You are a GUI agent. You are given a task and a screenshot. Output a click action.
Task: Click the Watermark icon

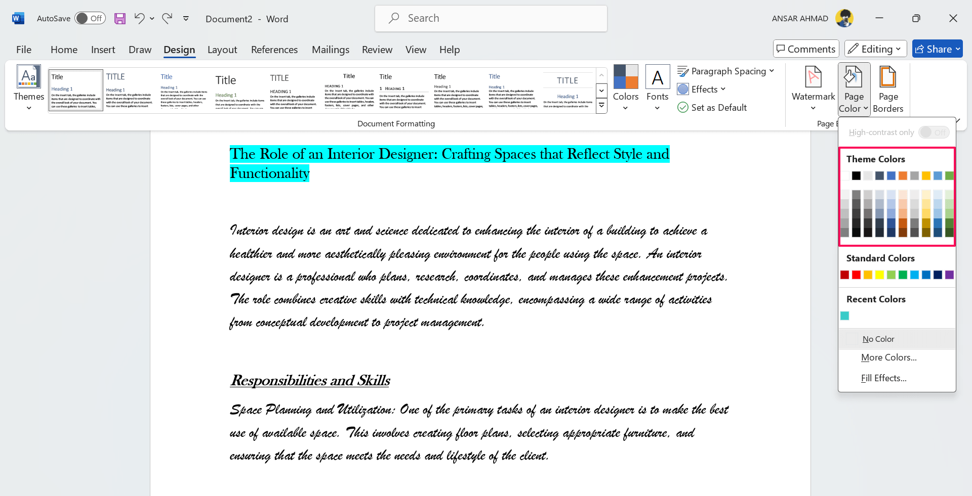coord(813,77)
